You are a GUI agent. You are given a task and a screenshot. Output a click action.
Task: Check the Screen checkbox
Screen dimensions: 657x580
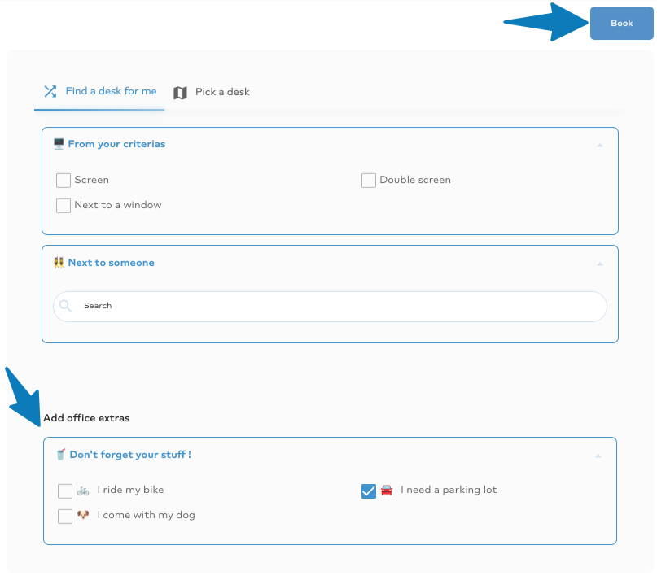64,181
